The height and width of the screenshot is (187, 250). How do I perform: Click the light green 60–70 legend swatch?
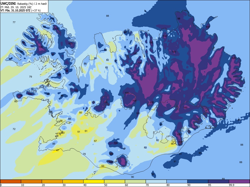[135, 182]
